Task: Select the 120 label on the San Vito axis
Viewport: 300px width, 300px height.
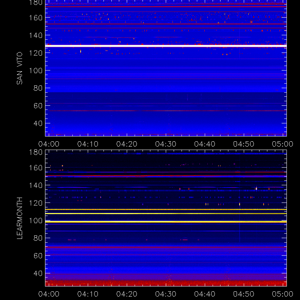Action: (x=36, y=53)
